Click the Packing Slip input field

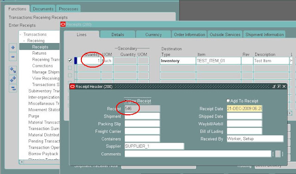(142, 124)
